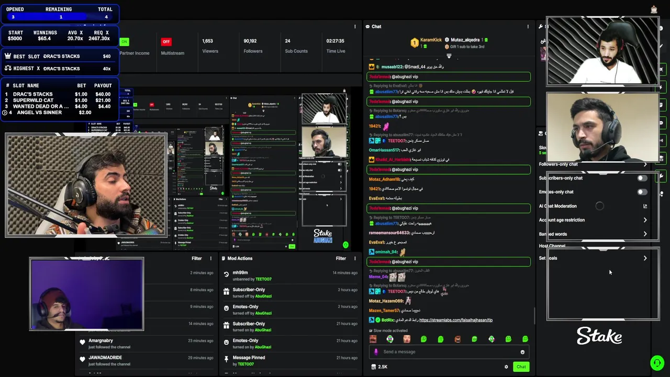Click the purple microphone icon in message box

(376, 352)
